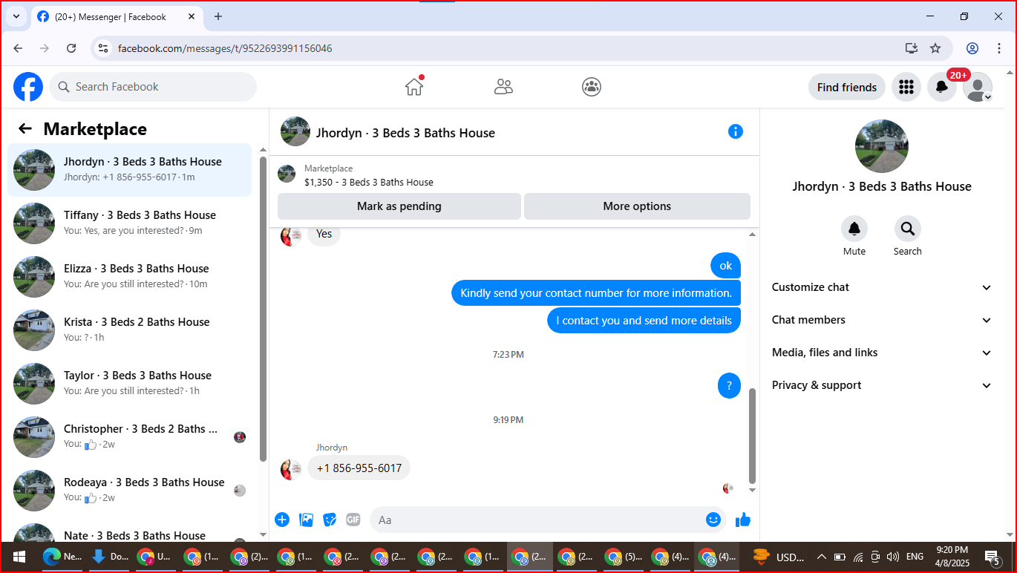1017x573 pixels.
Task: Open volume control in system tray
Action: (893, 557)
